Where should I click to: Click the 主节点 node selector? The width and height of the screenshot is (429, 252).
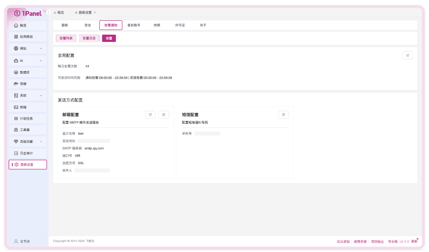click(x=25, y=241)
